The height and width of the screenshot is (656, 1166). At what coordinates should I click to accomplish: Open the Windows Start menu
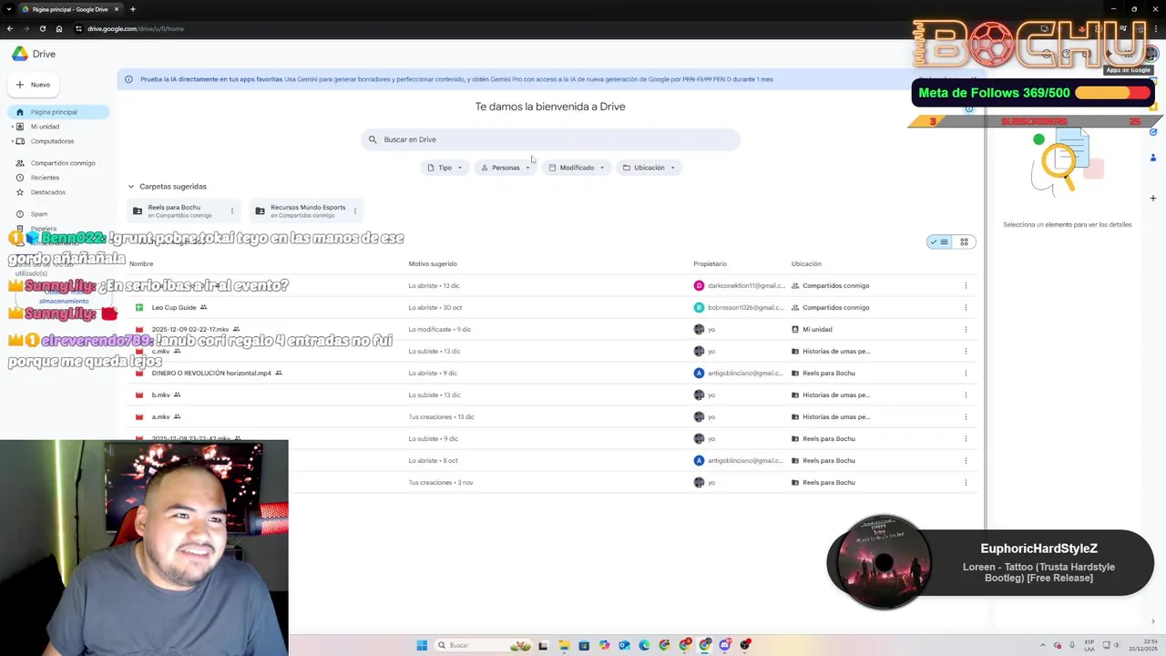click(422, 645)
